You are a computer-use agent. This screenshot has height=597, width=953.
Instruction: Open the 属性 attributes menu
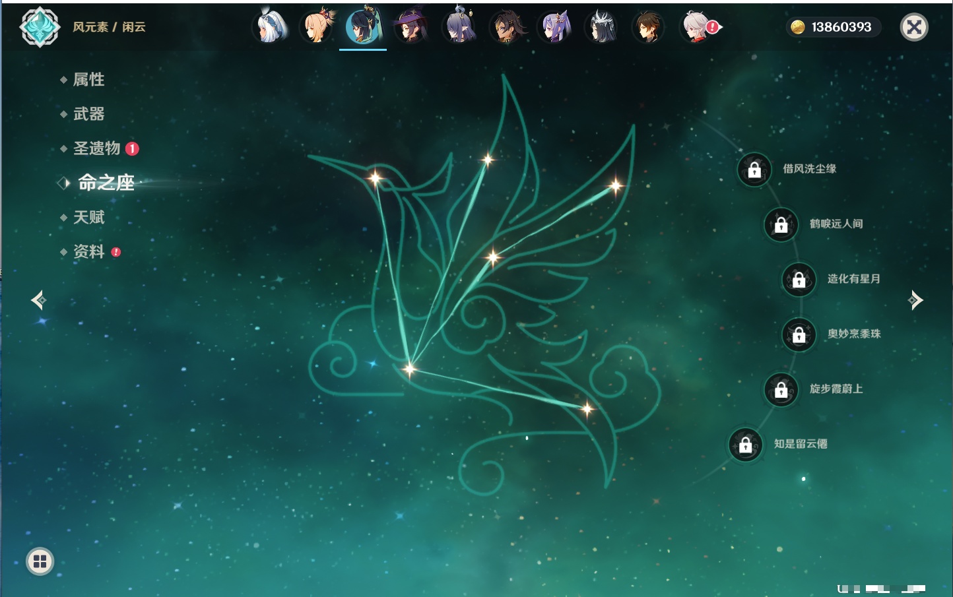88,80
